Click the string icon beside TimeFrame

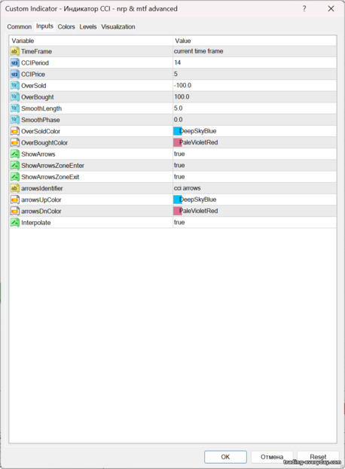tap(14, 51)
